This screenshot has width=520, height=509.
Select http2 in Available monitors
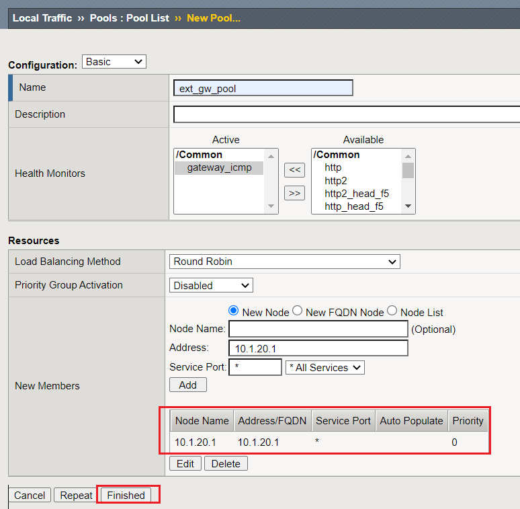coord(336,181)
